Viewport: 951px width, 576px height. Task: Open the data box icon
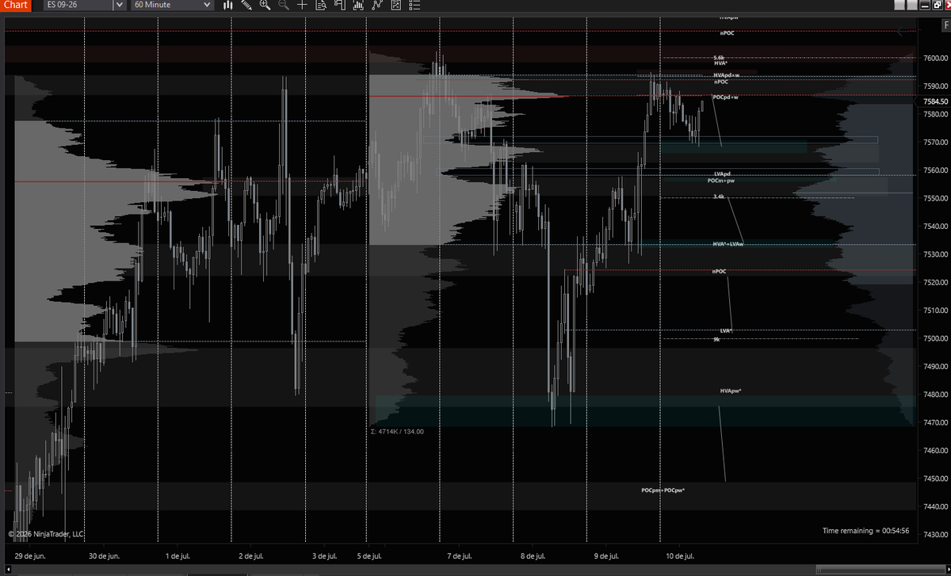point(321,5)
